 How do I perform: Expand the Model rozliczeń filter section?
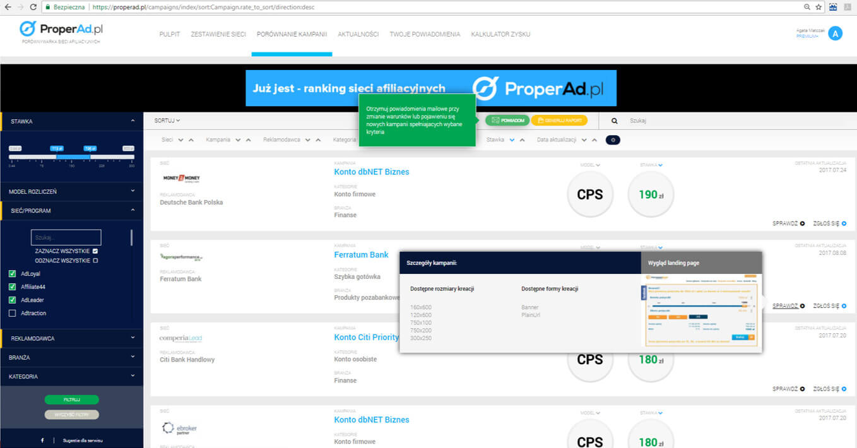click(x=71, y=191)
